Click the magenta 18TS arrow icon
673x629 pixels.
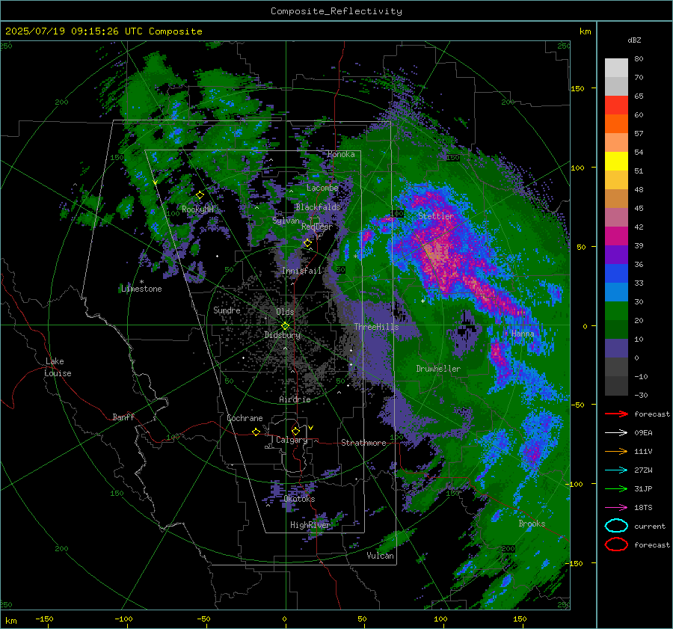tap(616, 508)
